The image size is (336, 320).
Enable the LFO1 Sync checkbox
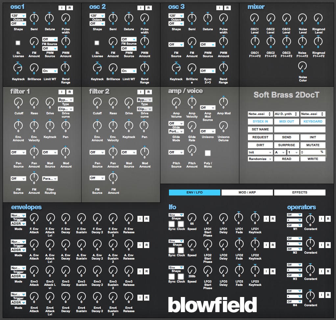pyautogui.click(x=172, y=224)
